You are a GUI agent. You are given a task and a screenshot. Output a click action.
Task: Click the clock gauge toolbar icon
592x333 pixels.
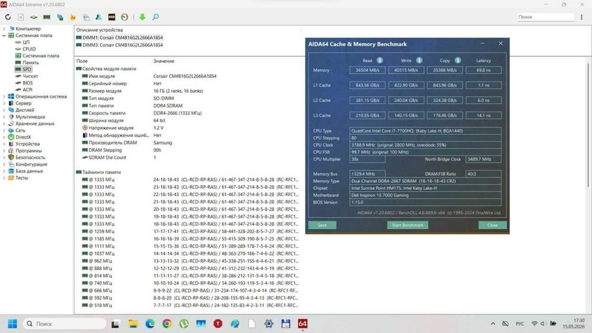124,17
